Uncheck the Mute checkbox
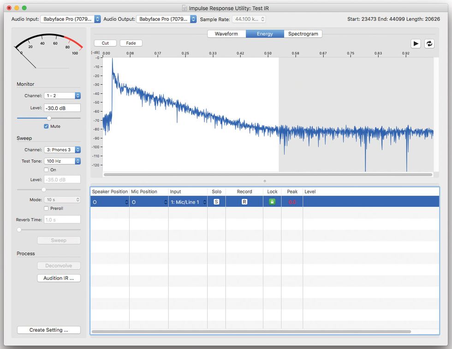 pos(46,126)
